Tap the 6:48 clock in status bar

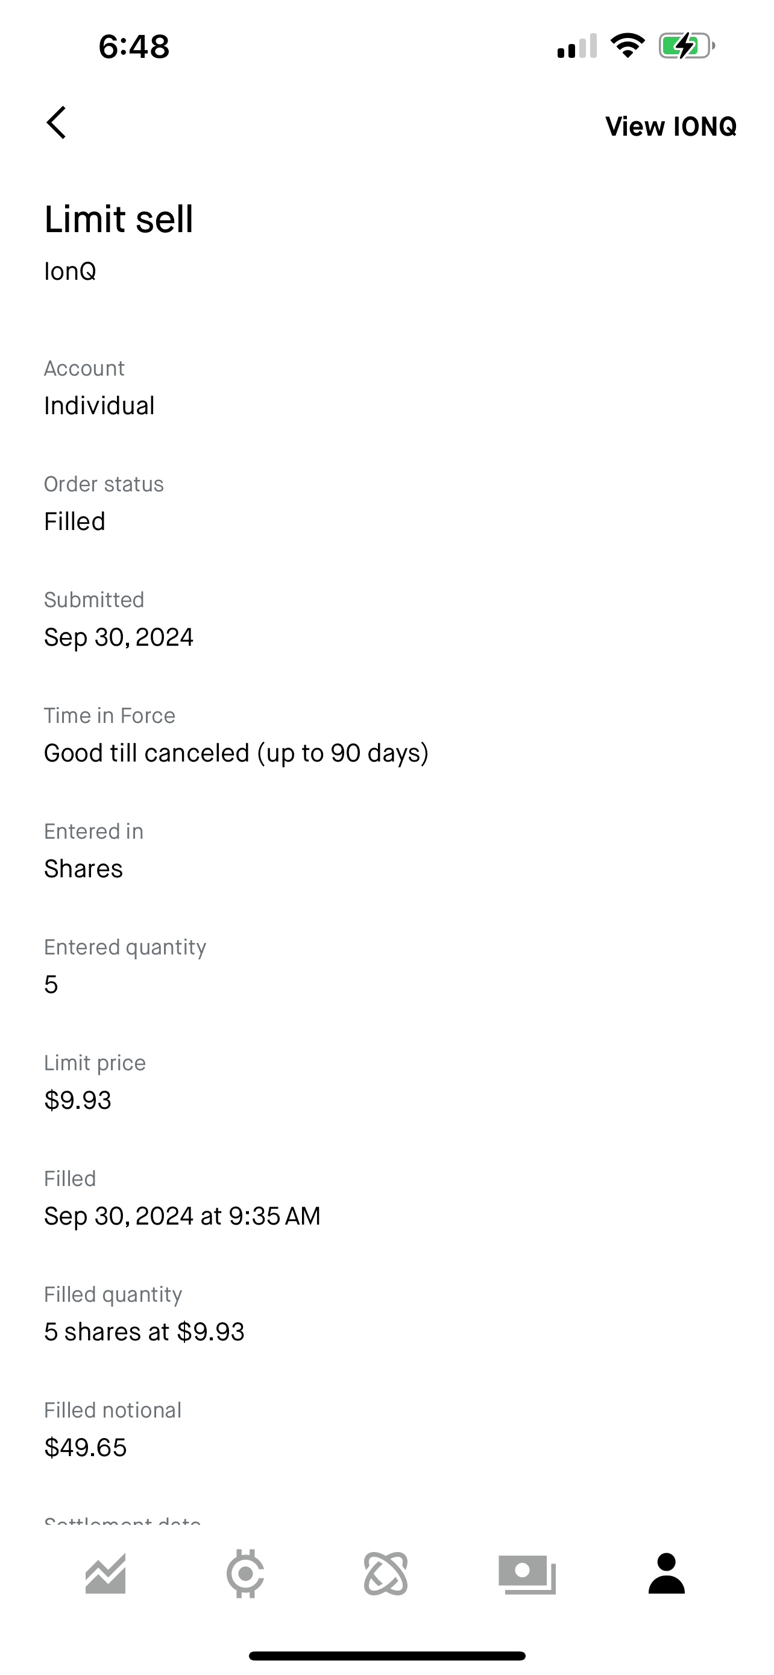(134, 47)
